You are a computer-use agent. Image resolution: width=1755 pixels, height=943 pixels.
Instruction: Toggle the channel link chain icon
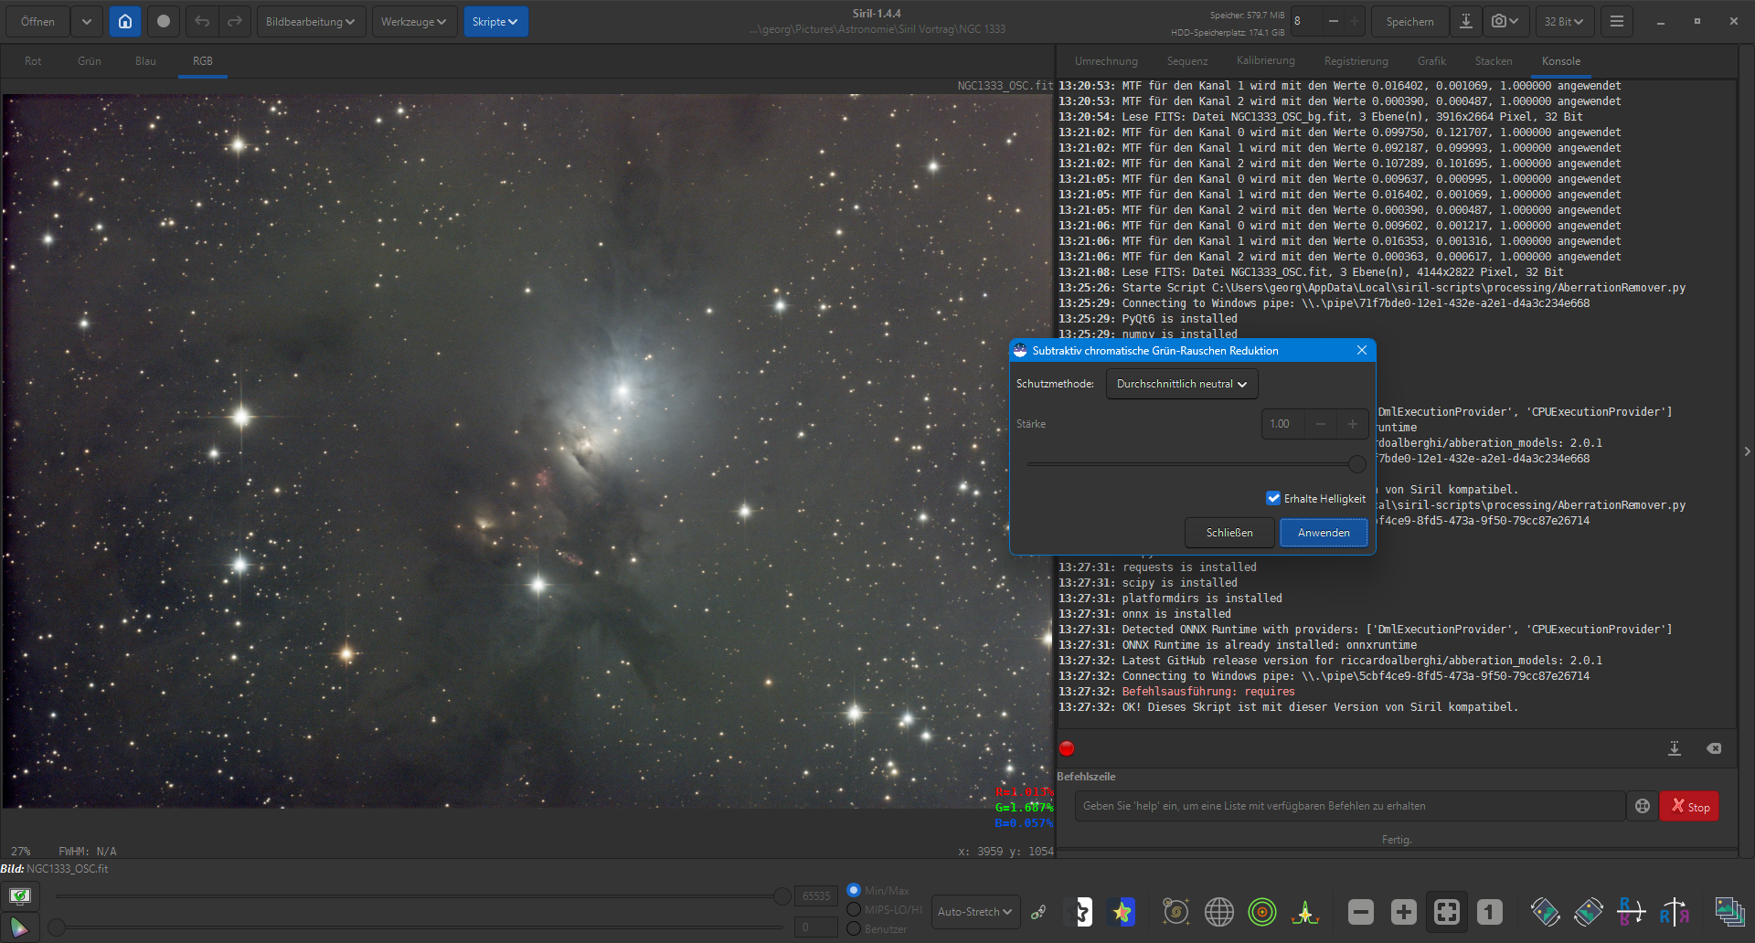[1038, 912]
